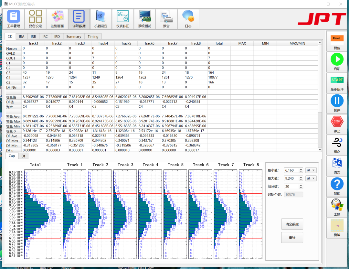Open 机器设定 machine settings

101,19
